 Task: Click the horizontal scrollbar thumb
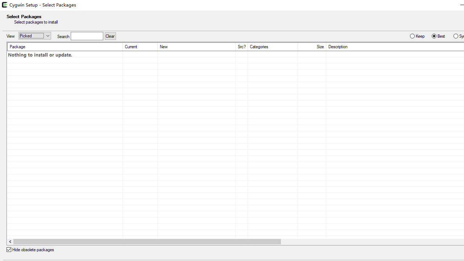(147, 241)
